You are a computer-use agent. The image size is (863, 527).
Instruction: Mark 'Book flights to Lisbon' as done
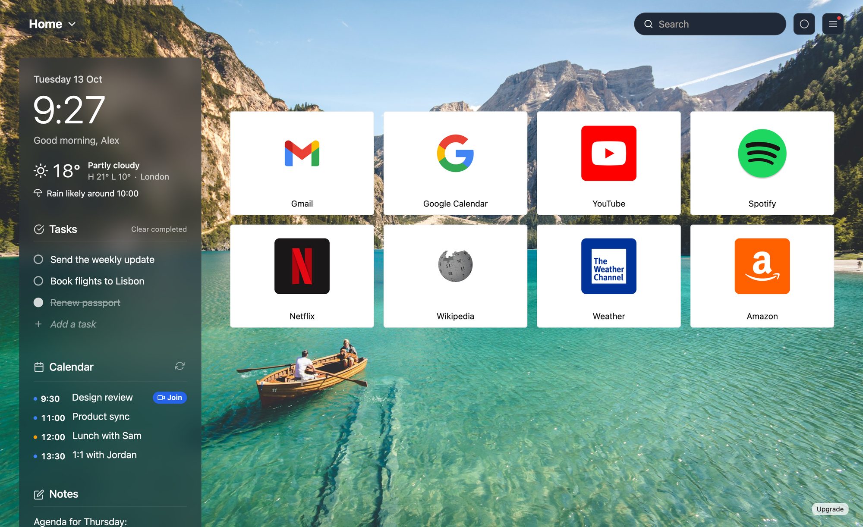click(x=38, y=281)
